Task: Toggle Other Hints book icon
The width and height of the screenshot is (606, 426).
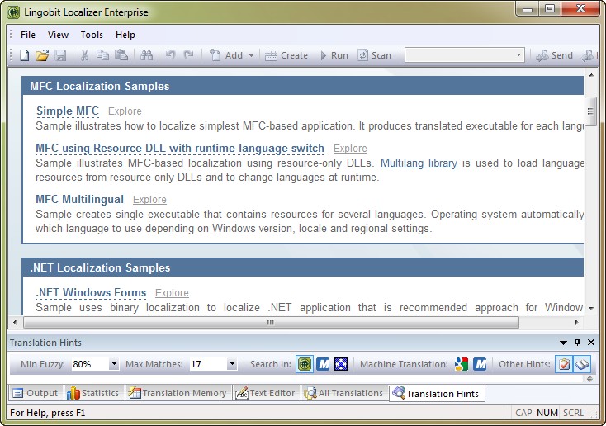Action: 582,364
